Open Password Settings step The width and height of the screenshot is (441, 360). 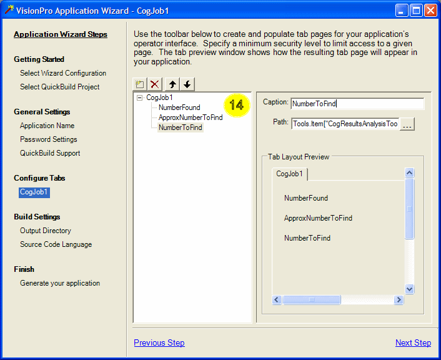[49, 139]
